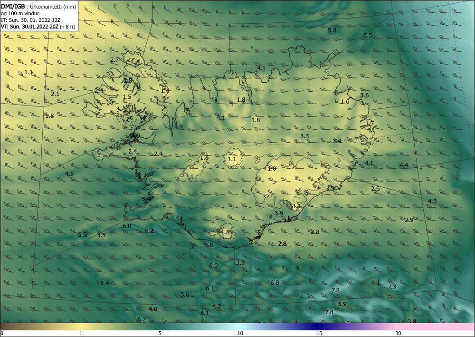The width and height of the screenshot is (475, 337).
Task: Click the 15 tick on colour scale
Action: 319,333
